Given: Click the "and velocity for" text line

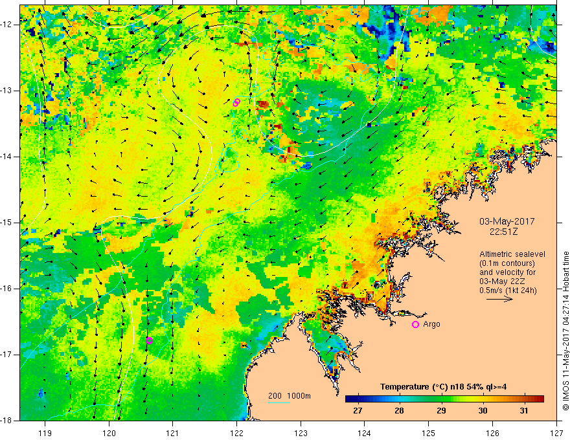Looking at the screenshot, I should pos(507,272).
